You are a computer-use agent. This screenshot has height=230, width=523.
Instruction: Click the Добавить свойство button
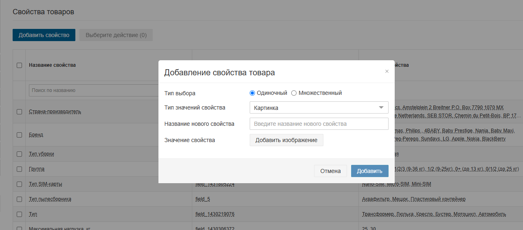tap(44, 35)
